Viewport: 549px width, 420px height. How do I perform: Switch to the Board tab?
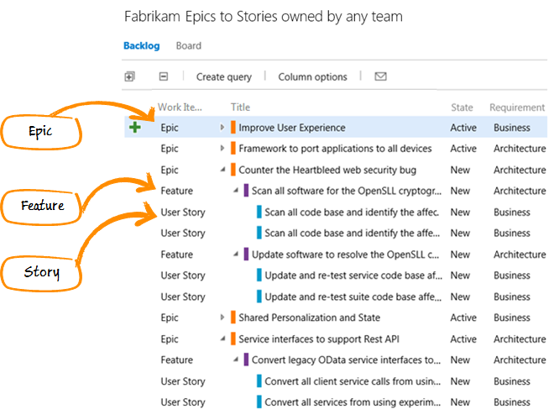pos(188,46)
